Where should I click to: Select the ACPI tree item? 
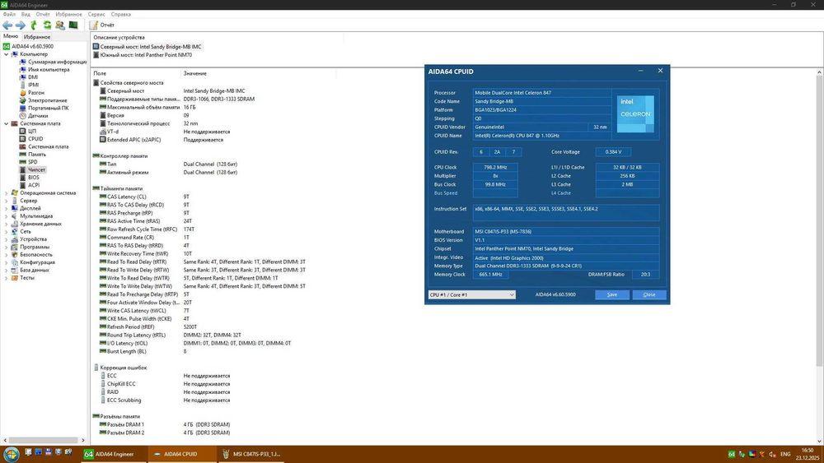click(x=34, y=185)
